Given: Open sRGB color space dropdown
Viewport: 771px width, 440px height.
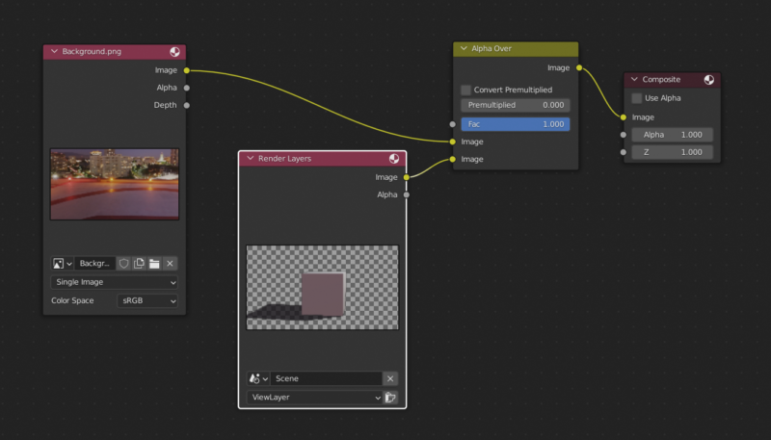Looking at the screenshot, I should coord(147,300).
